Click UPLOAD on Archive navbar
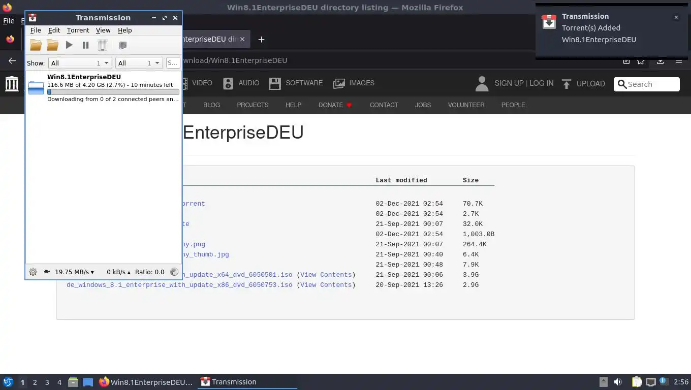The image size is (691, 390). 583,84
